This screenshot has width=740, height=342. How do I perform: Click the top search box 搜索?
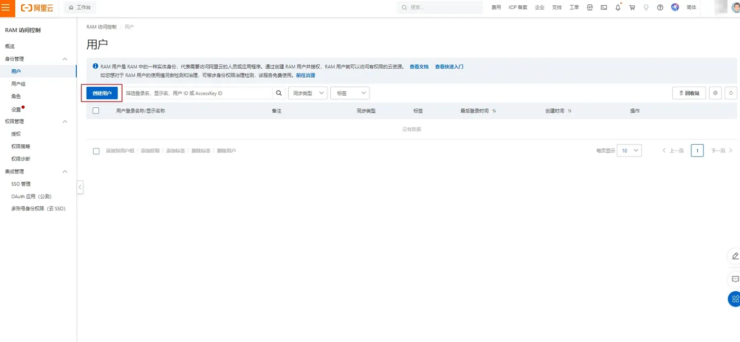click(440, 7)
